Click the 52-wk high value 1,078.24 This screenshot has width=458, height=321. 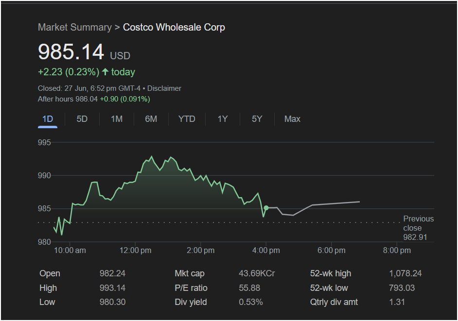(405, 273)
